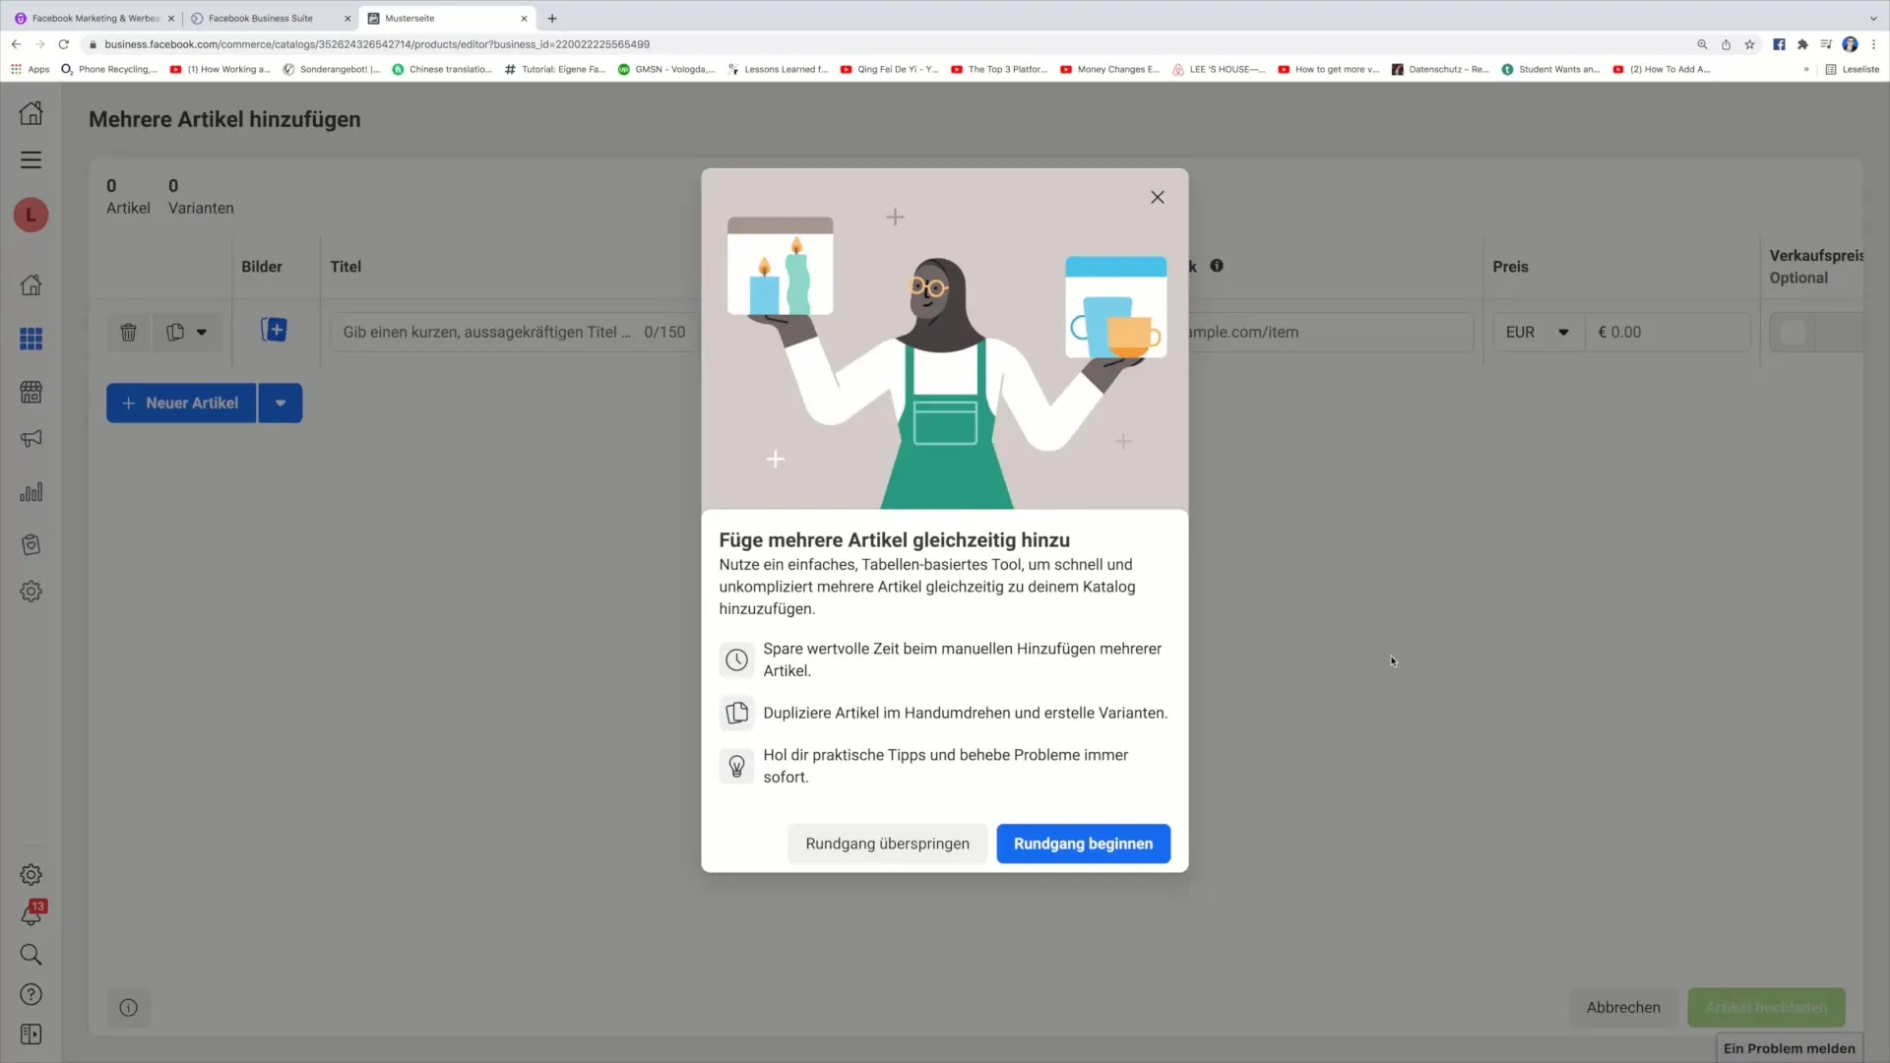Open notifications bell with 13 badge
Viewport: 1890px width, 1063px height.
pos(31,914)
